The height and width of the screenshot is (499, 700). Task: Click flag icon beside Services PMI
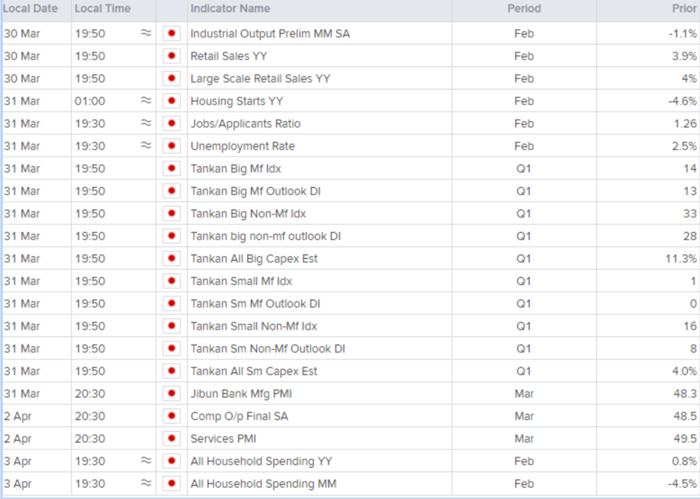(172, 438)
